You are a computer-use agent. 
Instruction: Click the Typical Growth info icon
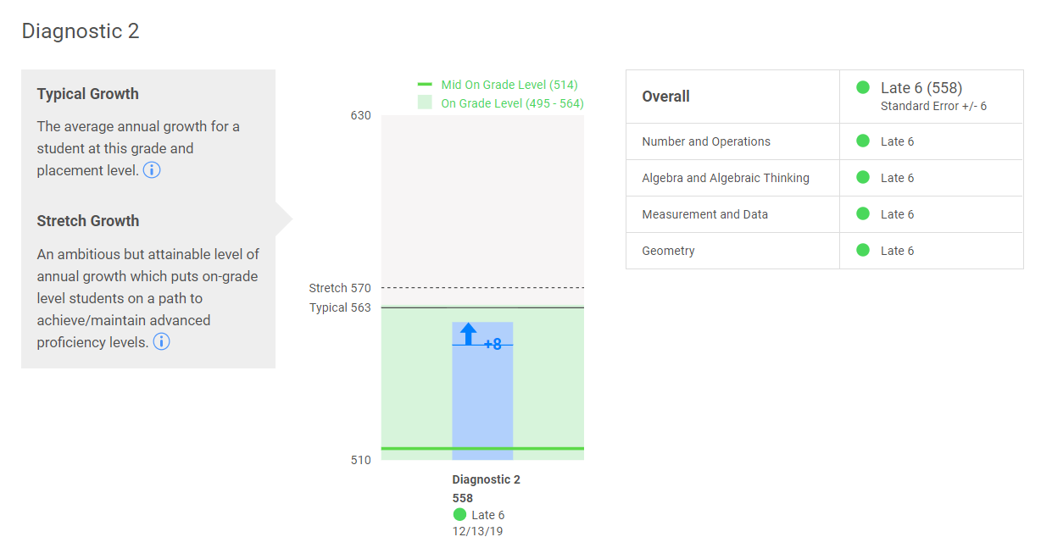(152, 170)
